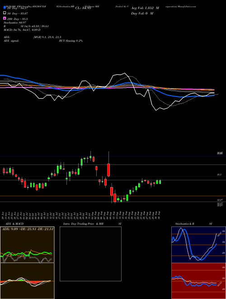Click the 'Stochastics & R' panel title
The height and width of the screenshot is (299, 226).
[185, 224]
